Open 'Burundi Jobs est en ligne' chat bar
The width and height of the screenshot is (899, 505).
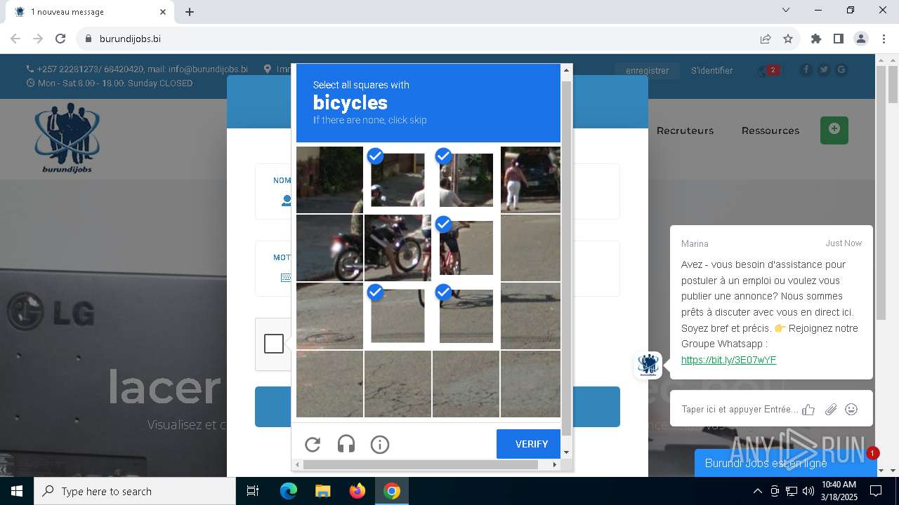pos(784,463)
